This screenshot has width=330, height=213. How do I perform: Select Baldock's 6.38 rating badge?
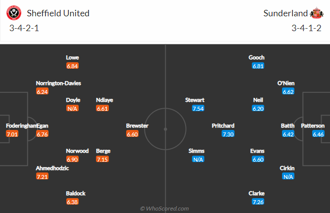(72, 202)
